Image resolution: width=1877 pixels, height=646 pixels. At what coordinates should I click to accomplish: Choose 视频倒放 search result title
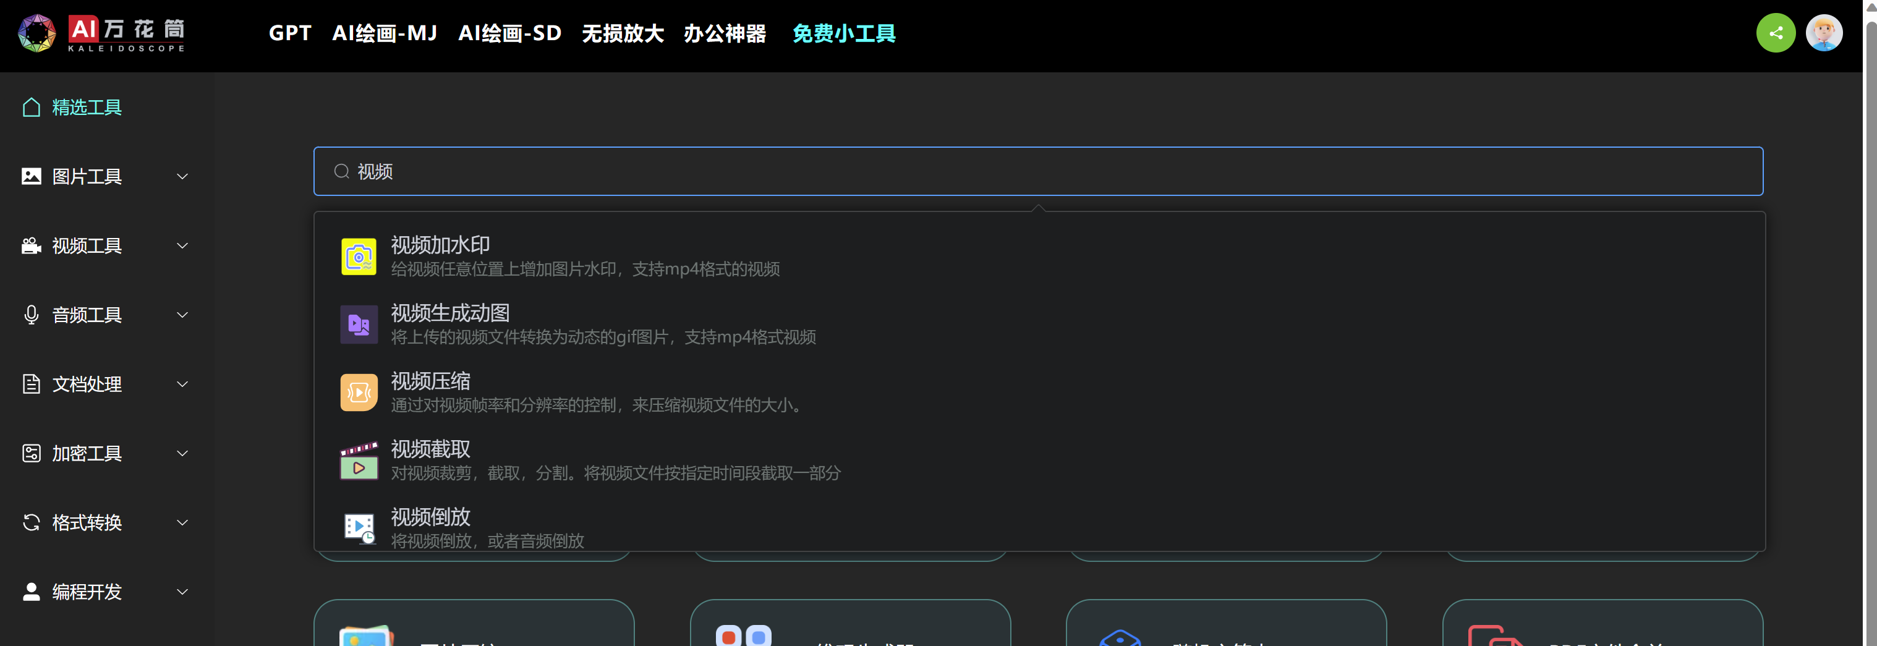point(431,516)
